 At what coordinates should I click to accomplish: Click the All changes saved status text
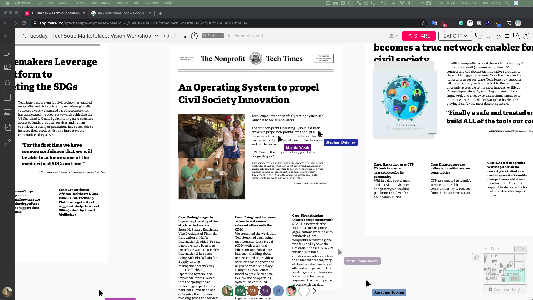[x=245, y=36]
